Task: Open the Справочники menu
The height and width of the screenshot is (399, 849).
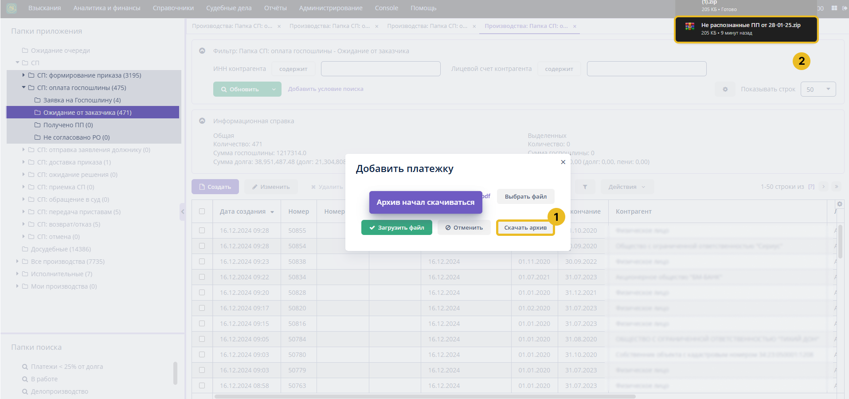Action: [x=173, y=8]
